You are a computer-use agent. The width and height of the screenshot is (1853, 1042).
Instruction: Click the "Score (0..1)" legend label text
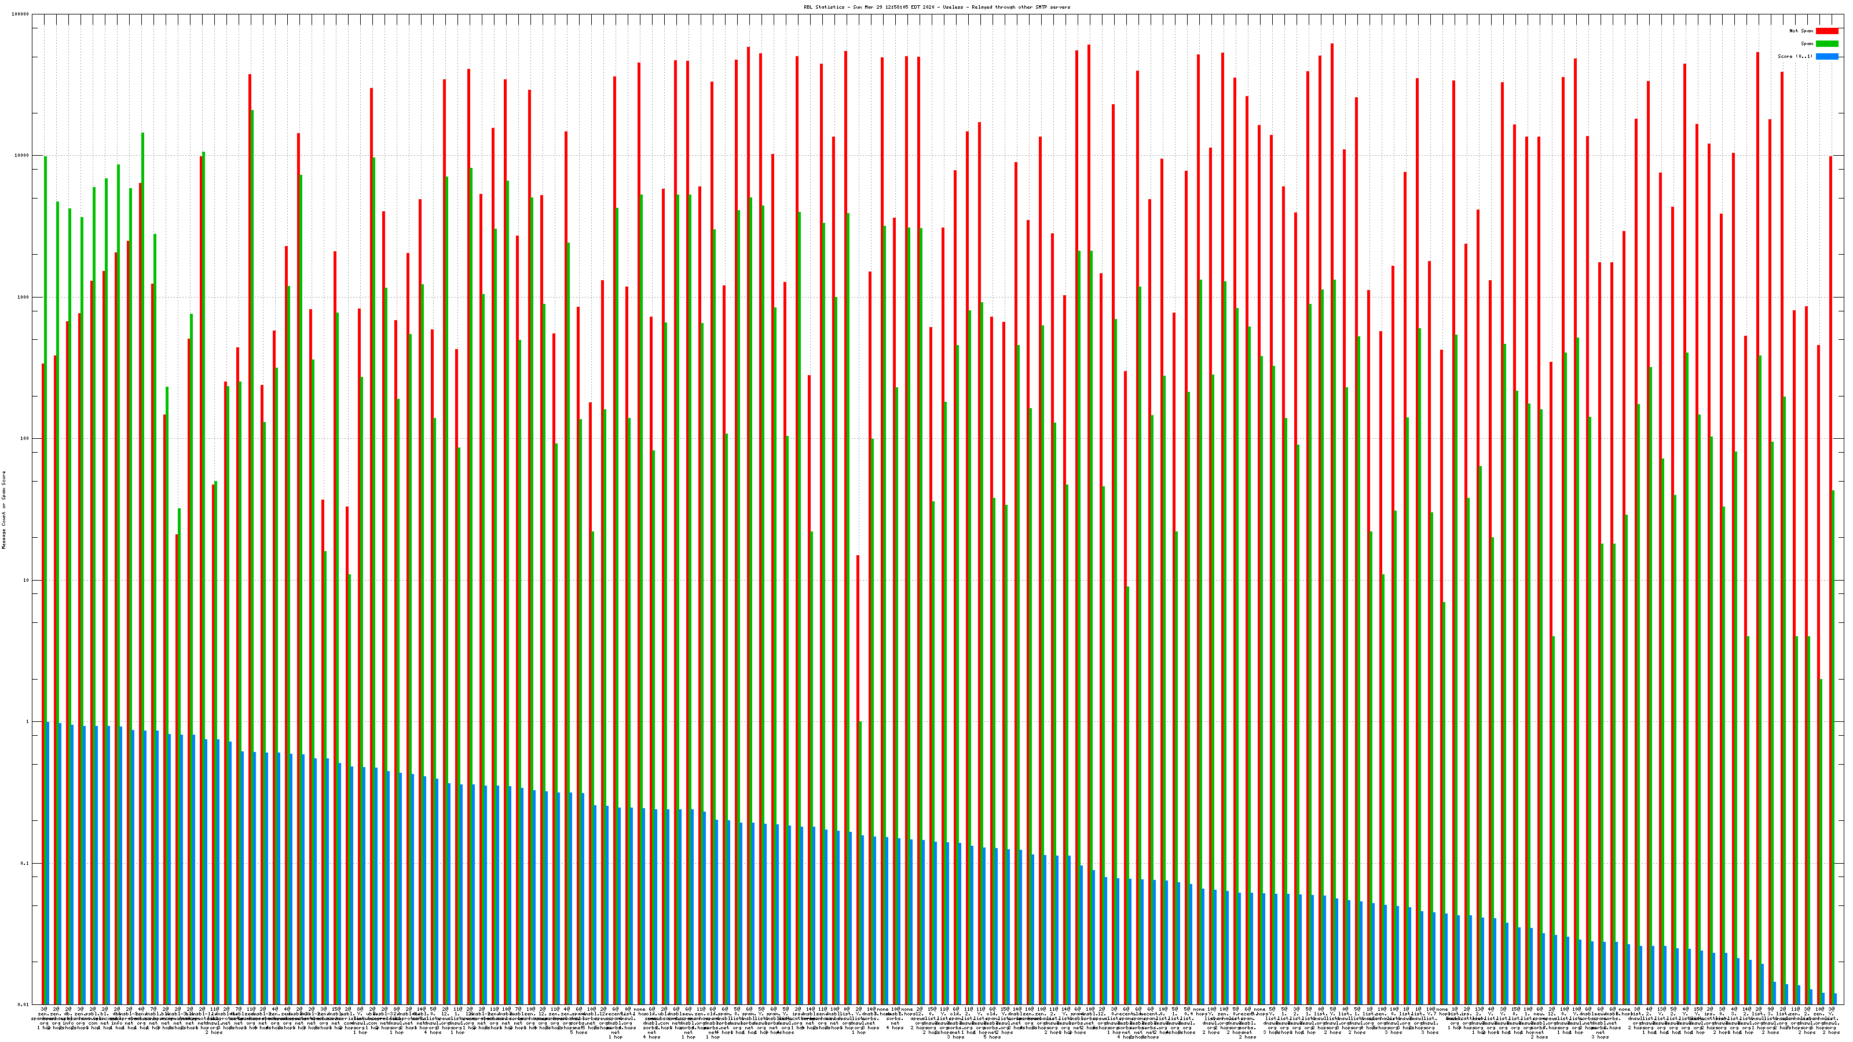(x=1795, y=56)
